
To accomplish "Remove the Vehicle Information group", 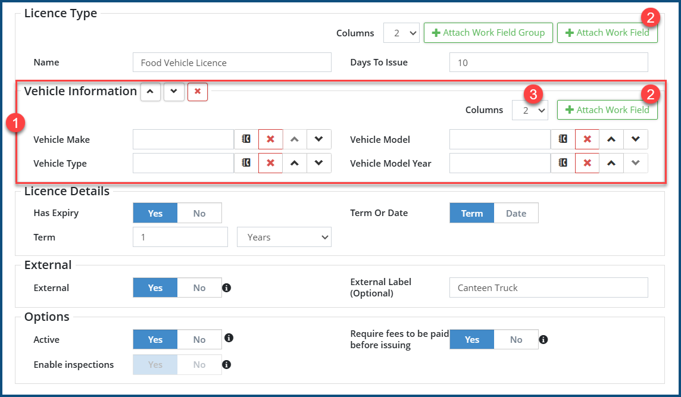I will [x=198, y=92].
